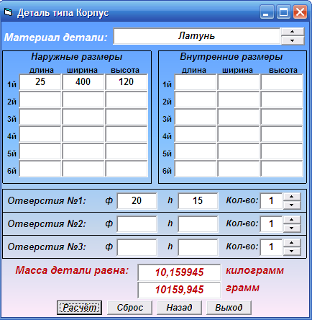Click inner 1st row длина field
The image size is (312, 320).
tap(196, 82)
